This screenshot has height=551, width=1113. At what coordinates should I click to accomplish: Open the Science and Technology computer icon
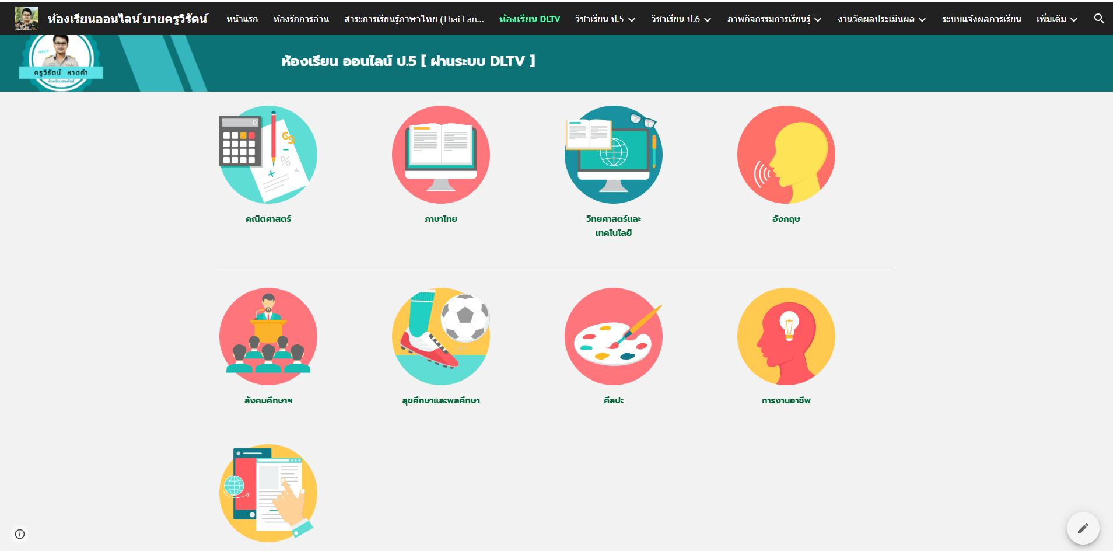pyautogui.click(x=613, y=155)
